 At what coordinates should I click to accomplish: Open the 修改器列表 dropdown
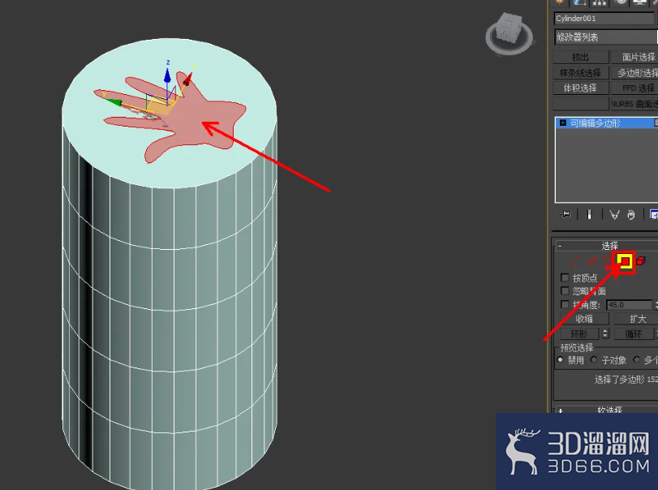point(606,37)
